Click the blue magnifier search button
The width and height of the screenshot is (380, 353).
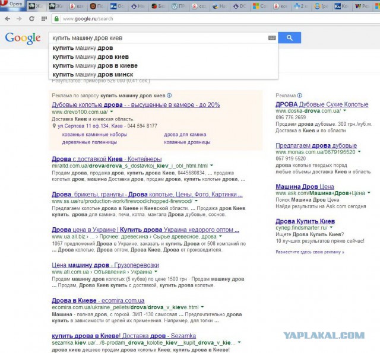290,38
